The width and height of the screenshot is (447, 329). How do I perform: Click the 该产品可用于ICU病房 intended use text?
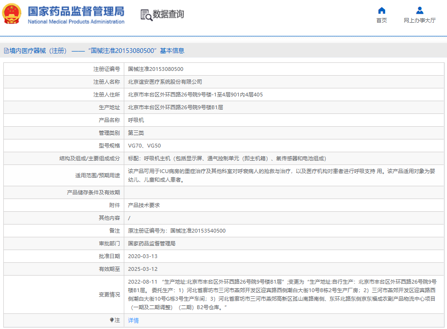[282, 175]
